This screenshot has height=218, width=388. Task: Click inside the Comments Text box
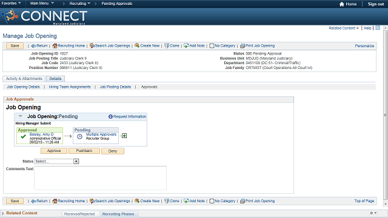pos(100,178)
